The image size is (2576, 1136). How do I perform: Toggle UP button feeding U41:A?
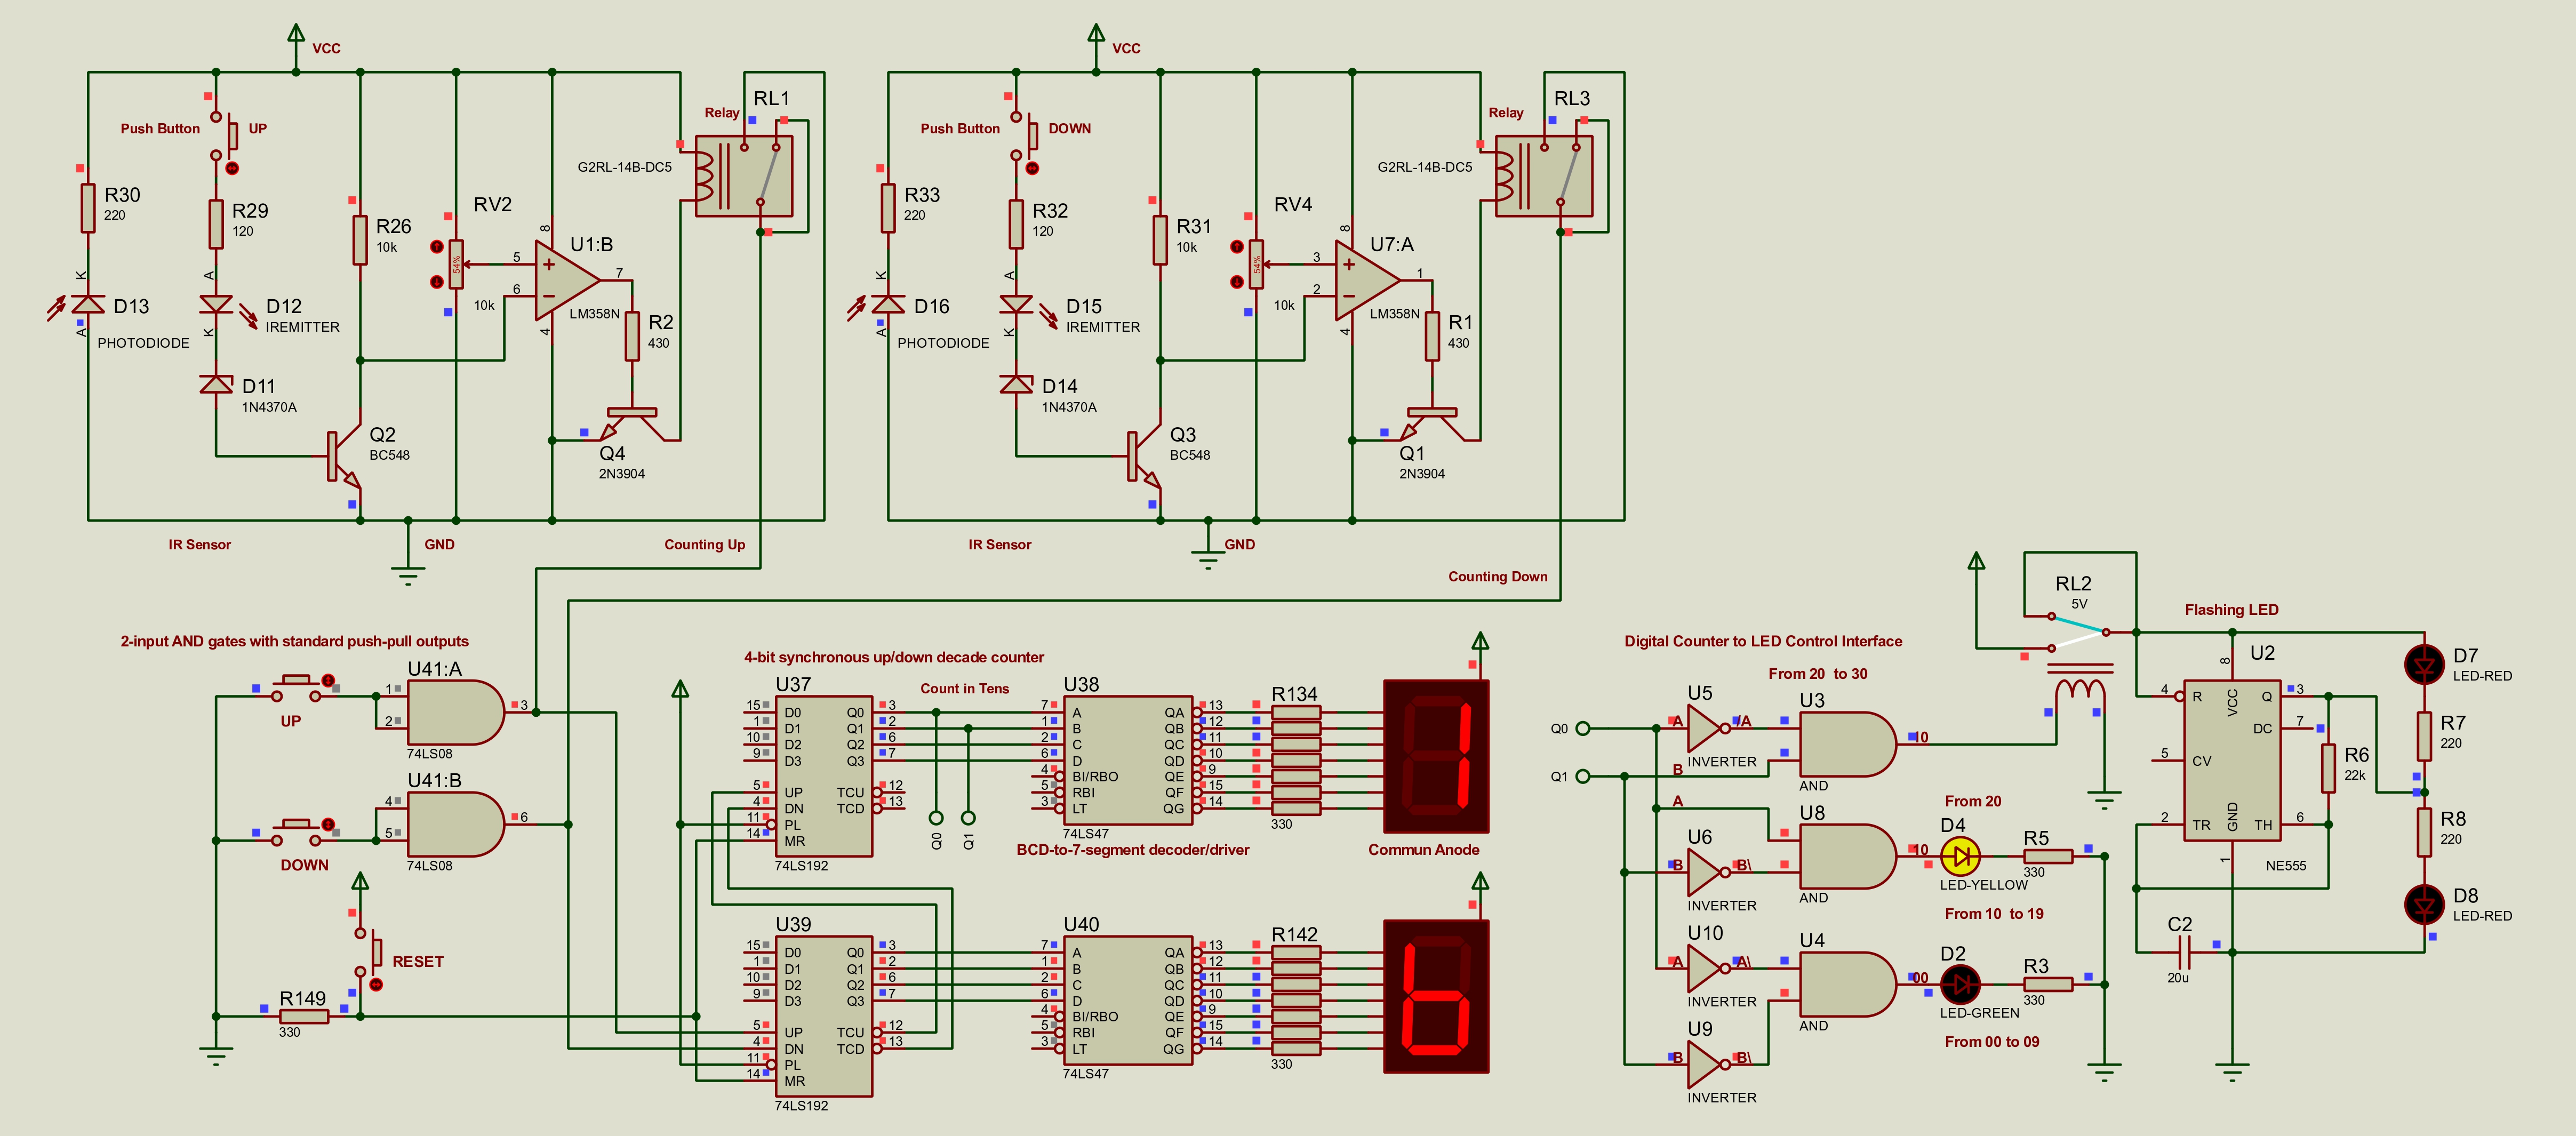coord(296,688)
